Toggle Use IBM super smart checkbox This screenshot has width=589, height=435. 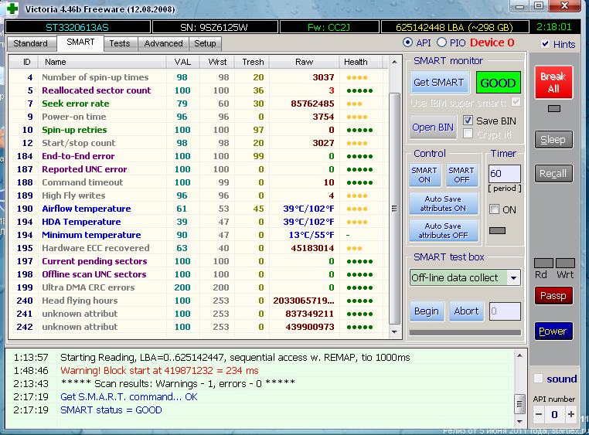[x=516, y=102]
